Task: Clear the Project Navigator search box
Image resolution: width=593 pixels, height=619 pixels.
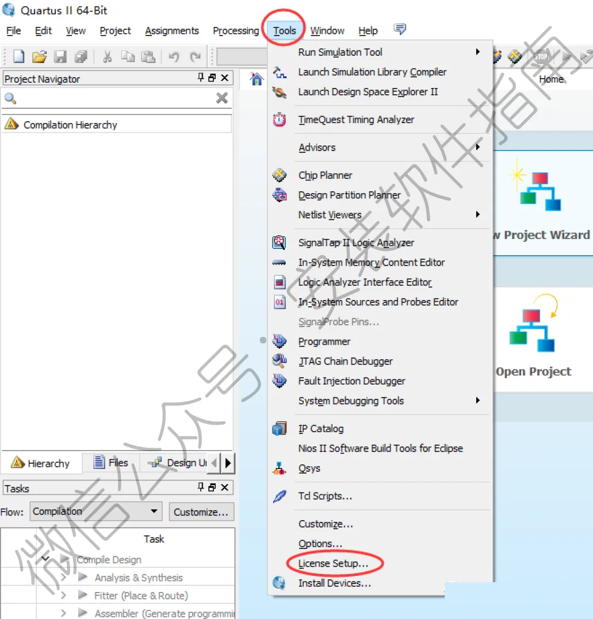Action: point(222,98)
